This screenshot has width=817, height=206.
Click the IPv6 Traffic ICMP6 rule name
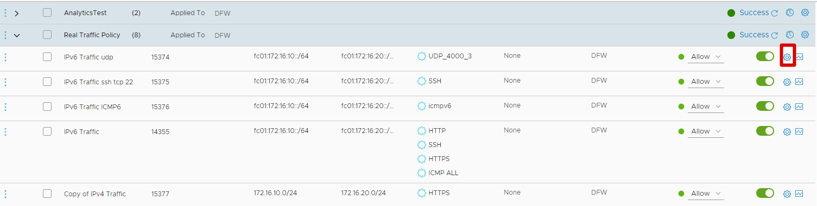tap(92, 107)
